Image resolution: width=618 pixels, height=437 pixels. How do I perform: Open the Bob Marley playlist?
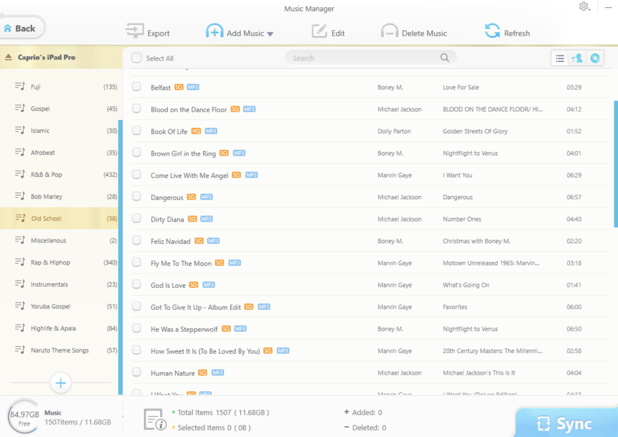pos(59,196)
